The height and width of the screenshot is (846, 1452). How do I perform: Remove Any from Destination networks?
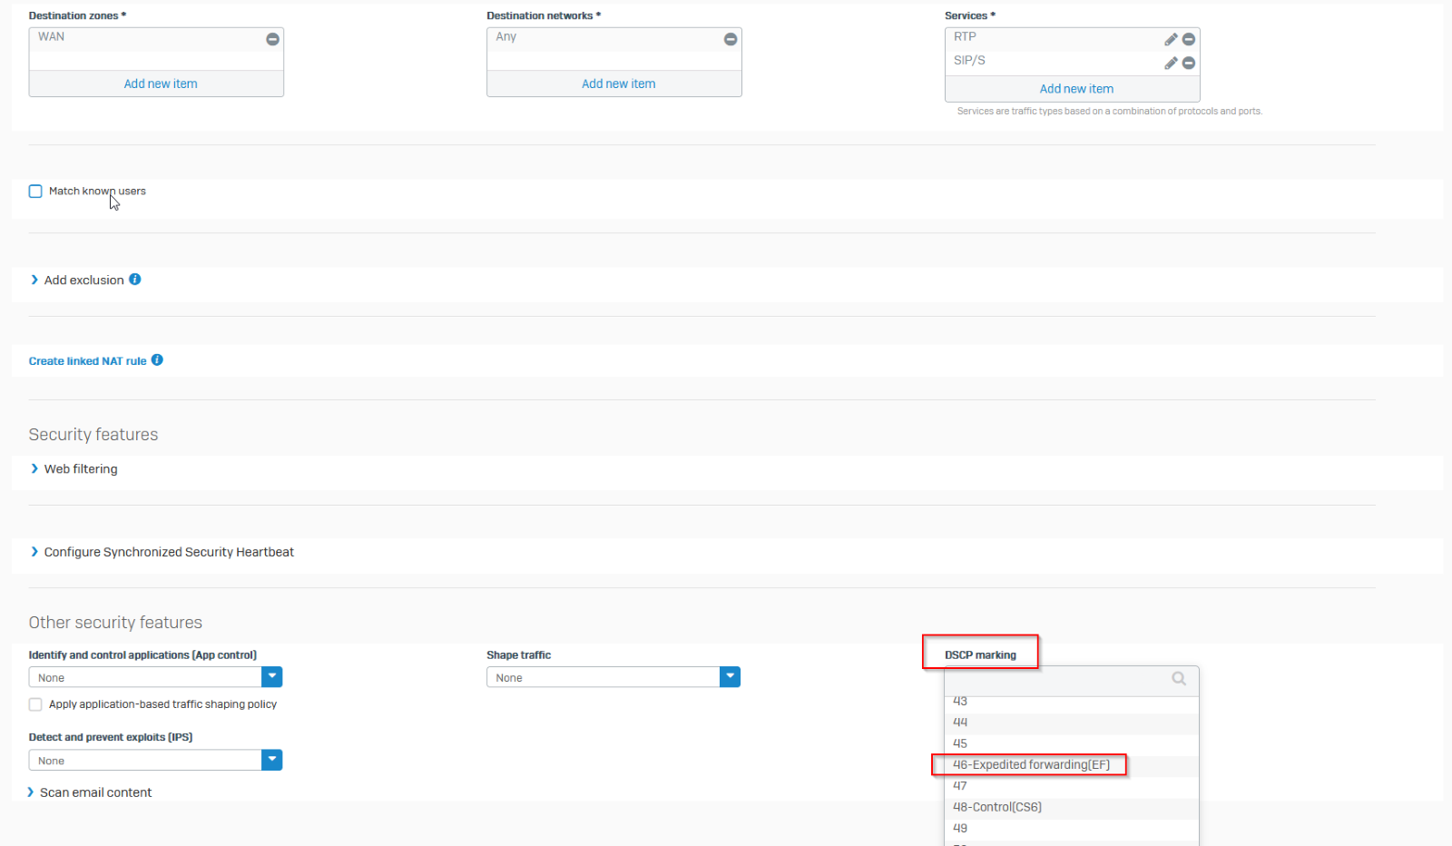click(x=730, y=39)
